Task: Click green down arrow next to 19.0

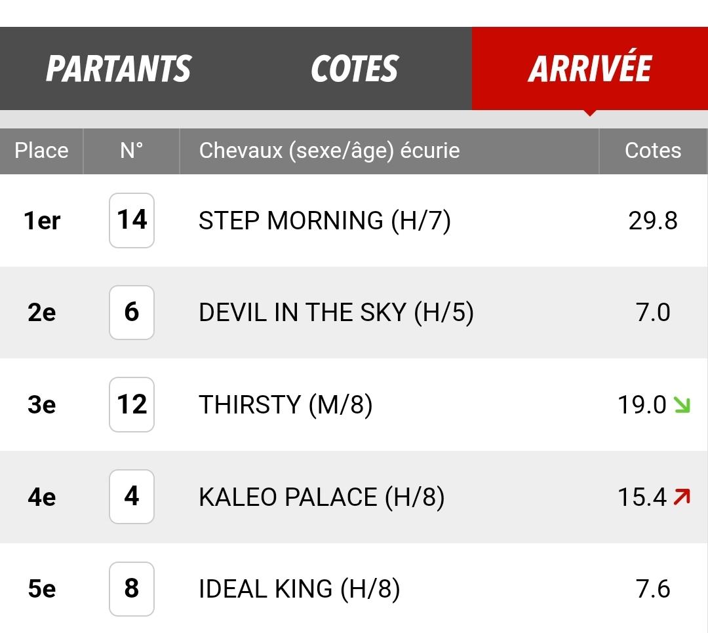Action: (x=682, y=404)
